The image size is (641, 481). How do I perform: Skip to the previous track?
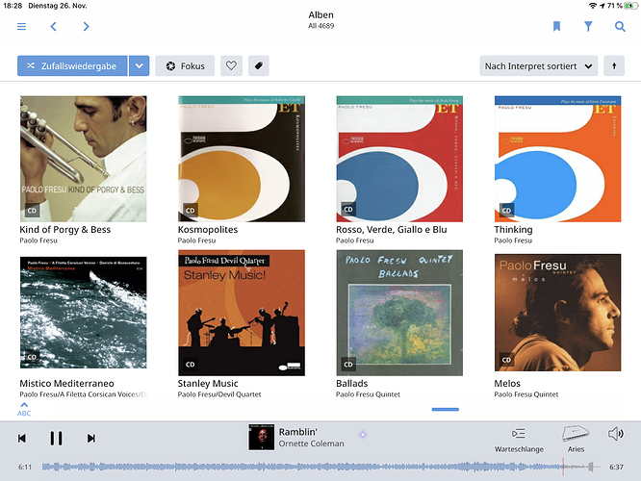coord(22,438)
